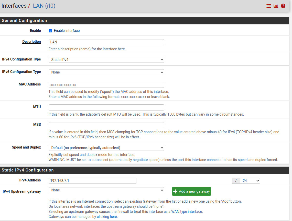The width and height of the screenshot is (292, 221).
Task: Open the IPv4 Upstream gateway dropdown
Action: [106, 190]
